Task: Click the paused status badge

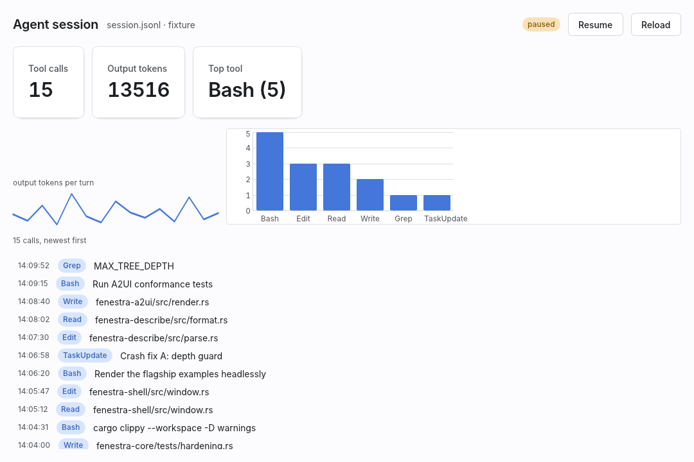Action: (541, 24)
